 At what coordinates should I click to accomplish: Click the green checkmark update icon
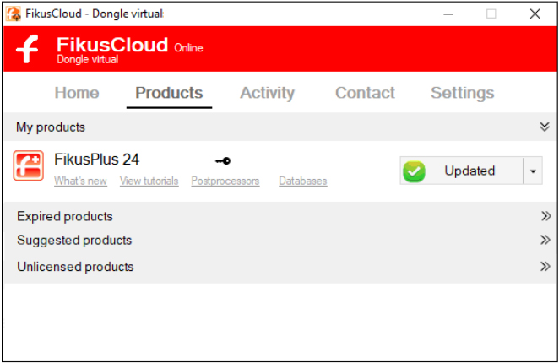414,171
